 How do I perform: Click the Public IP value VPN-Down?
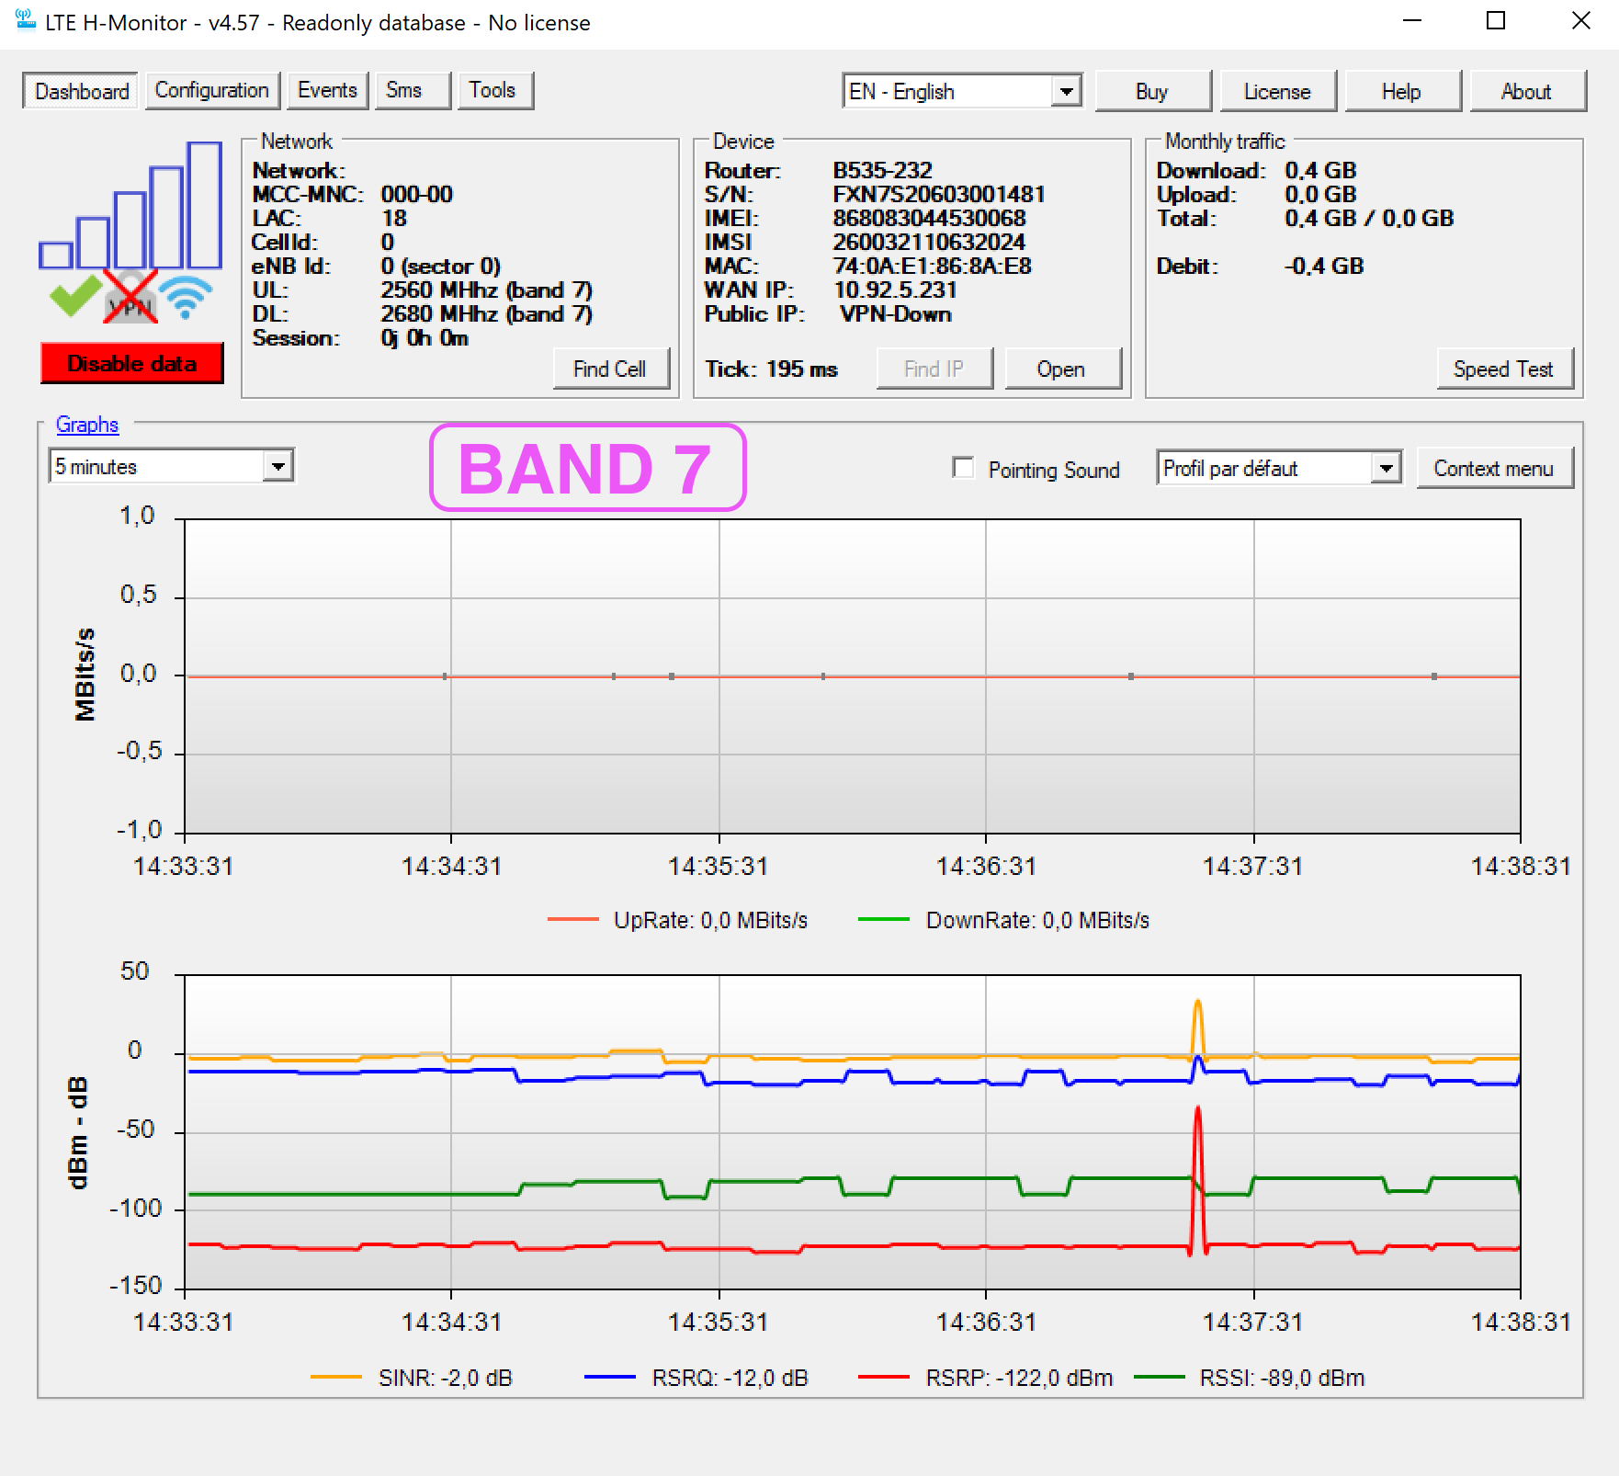896,313
